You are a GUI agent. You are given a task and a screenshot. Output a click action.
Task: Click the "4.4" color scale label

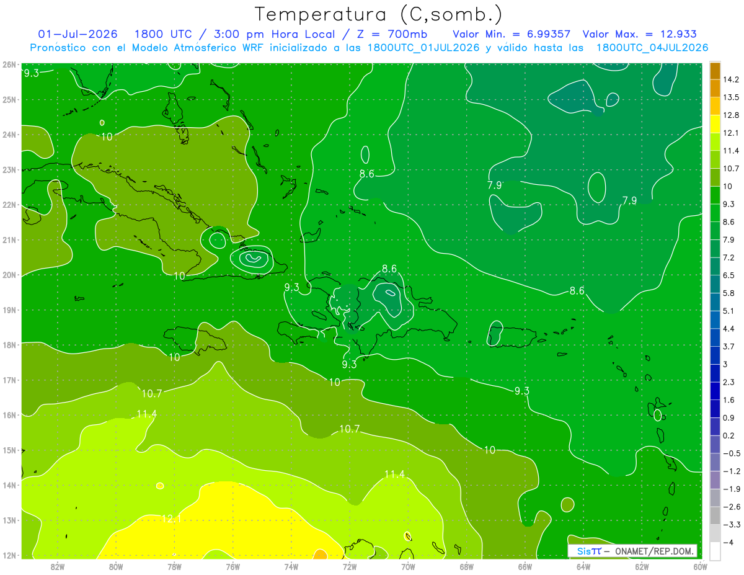tap(729, 329)
